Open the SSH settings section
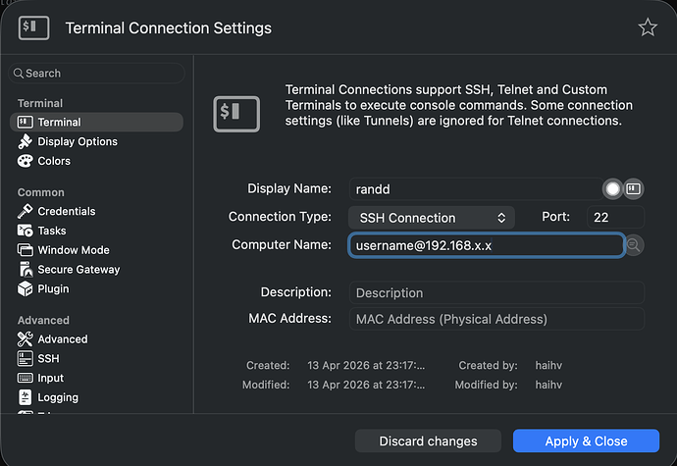Image resolution: width=677 pixels, height=466 pixels. pos(48,358)
